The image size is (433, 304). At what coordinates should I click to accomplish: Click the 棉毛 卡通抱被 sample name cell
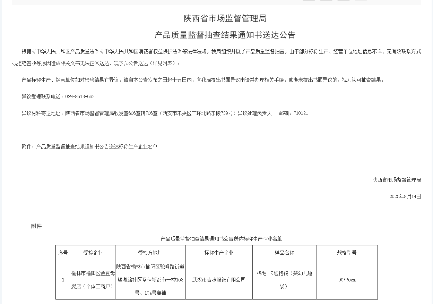pyautogui.click(x=284, y=280)
